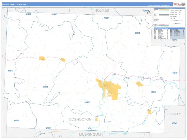Click ZIP code label 43845

[x=154, y=92]
